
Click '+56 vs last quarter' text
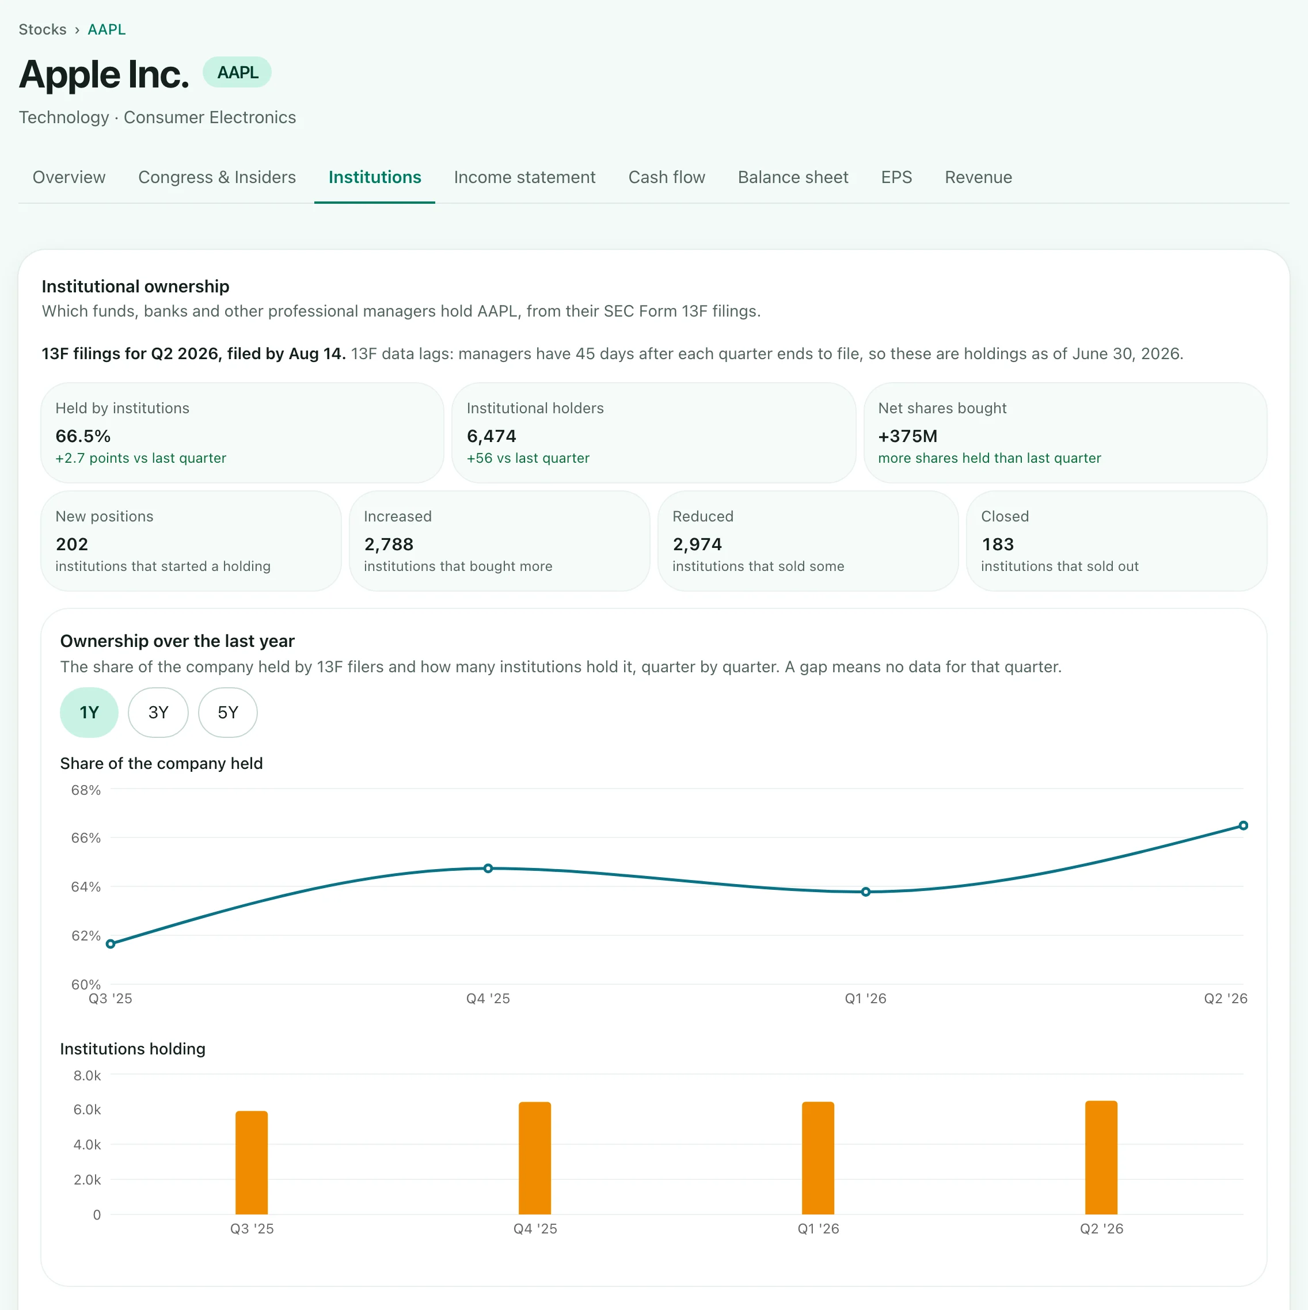pyautogui.click(x=528, y=458)
